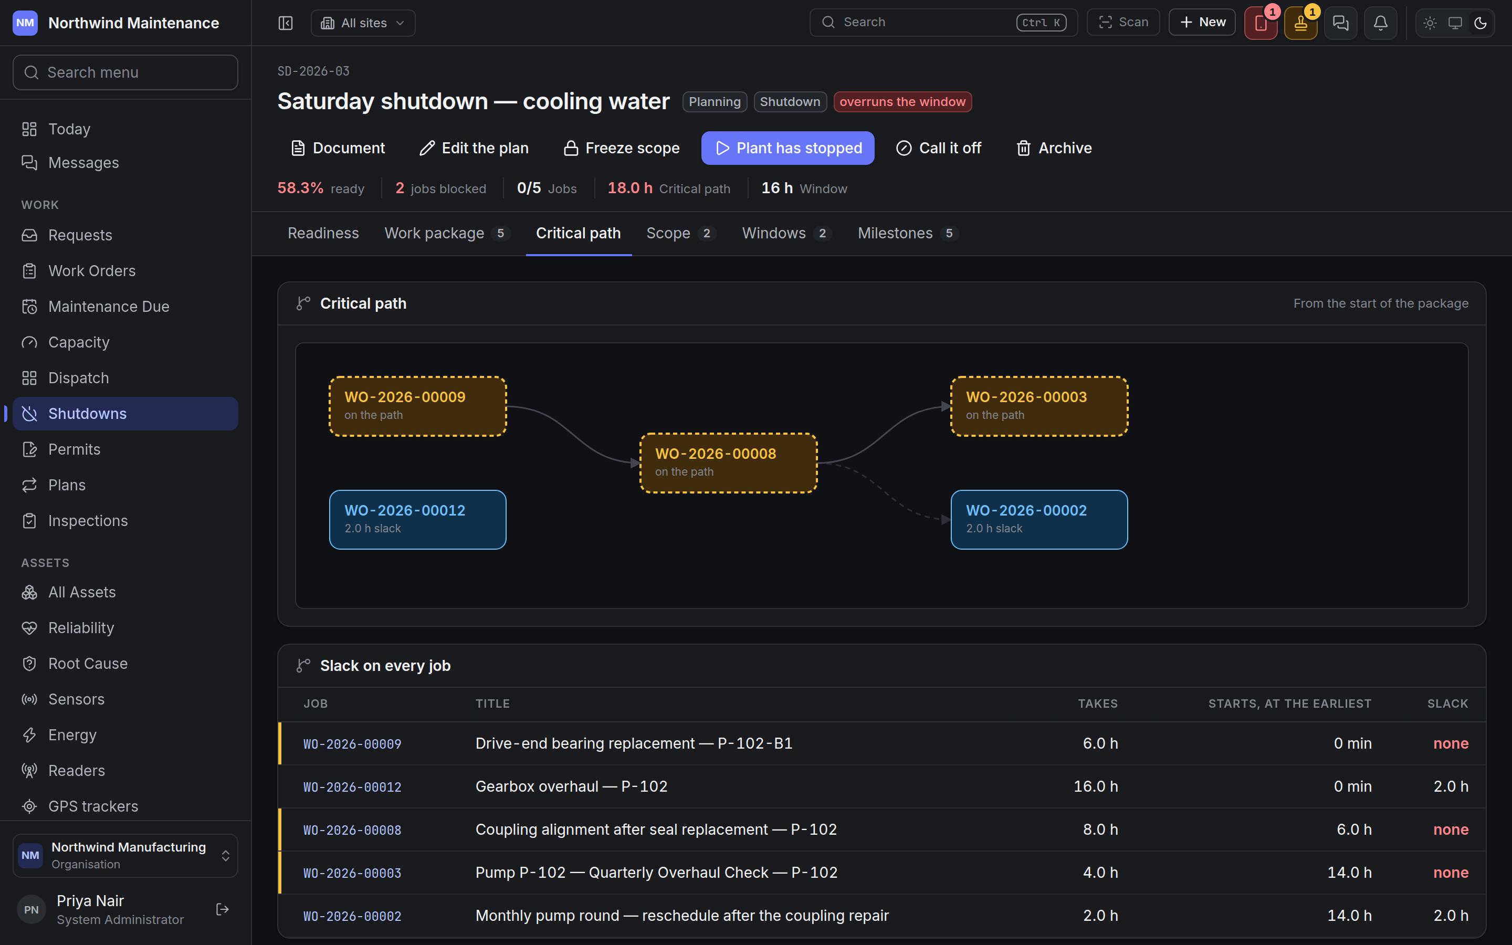The height and width of the screenshot is (945, 1512).
Task: Click the Plant has stopped button
Action: 787,148
